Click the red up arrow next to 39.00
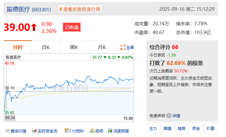 (x=34, y=27)
